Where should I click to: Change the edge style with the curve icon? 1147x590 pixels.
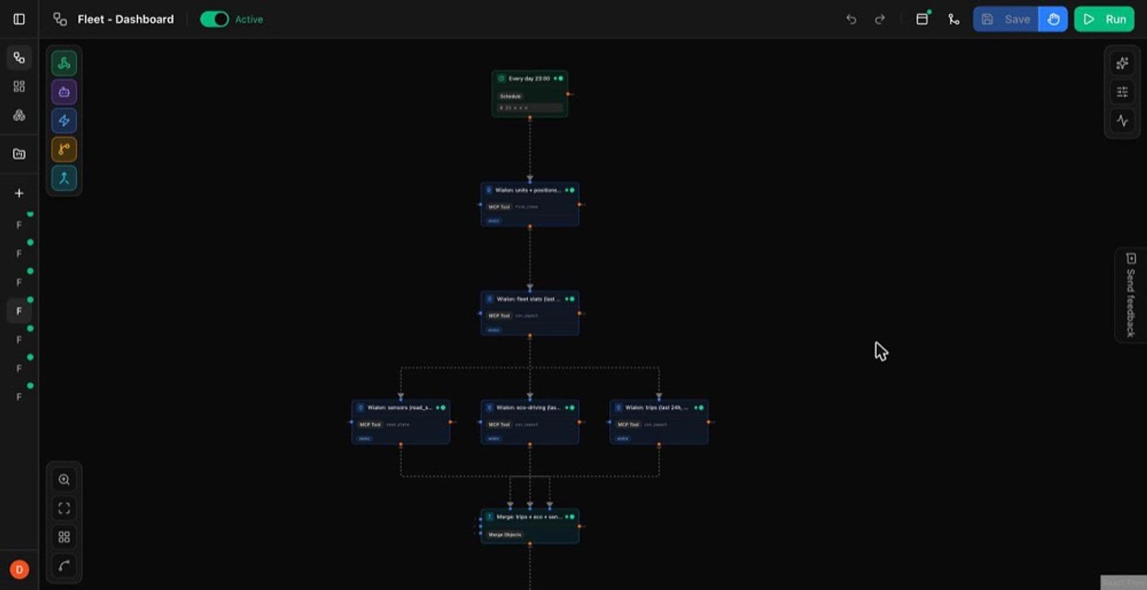tap(64, 565)
